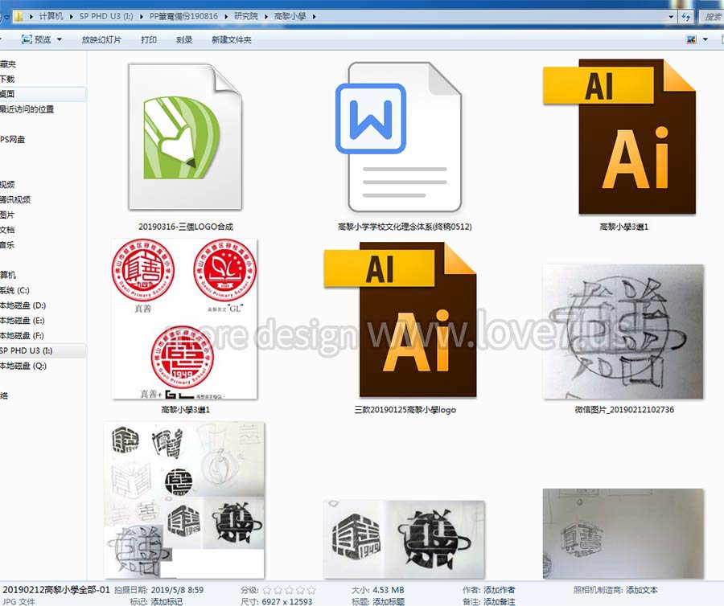Click 添加文本 beside 照相机制造商

[642, 590]
